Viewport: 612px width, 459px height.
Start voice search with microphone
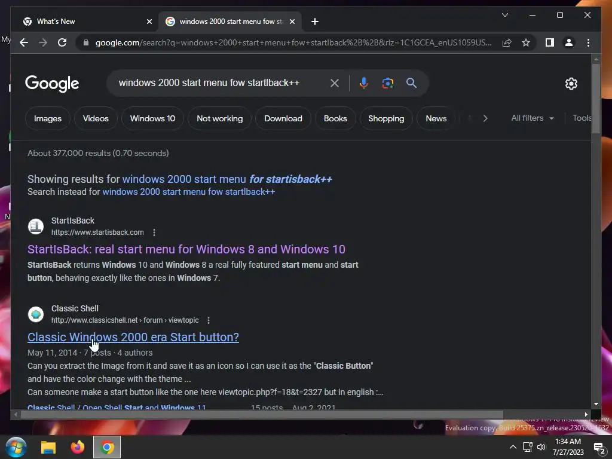pos(363,82)
